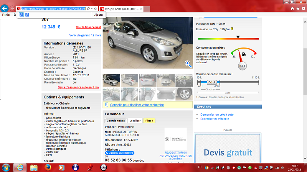The width and height of the screenshot is (307, 172).
Task: Close the 207 (2) 1.6 VTI 120 ALLURE tab
Action: [141, 9]
